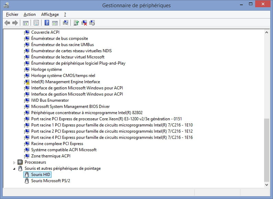Select Énumérateur de bus racine UMBus
273x199 pixels.
click(62, 45)
